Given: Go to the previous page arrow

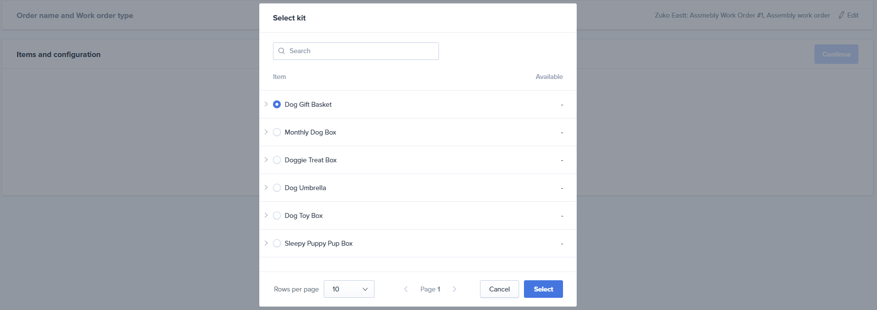Looking at the screenshot, I should (406, 289).
